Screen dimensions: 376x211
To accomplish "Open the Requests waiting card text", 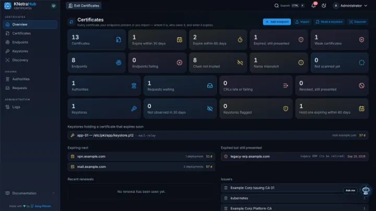I will click(x=161, y=90).
